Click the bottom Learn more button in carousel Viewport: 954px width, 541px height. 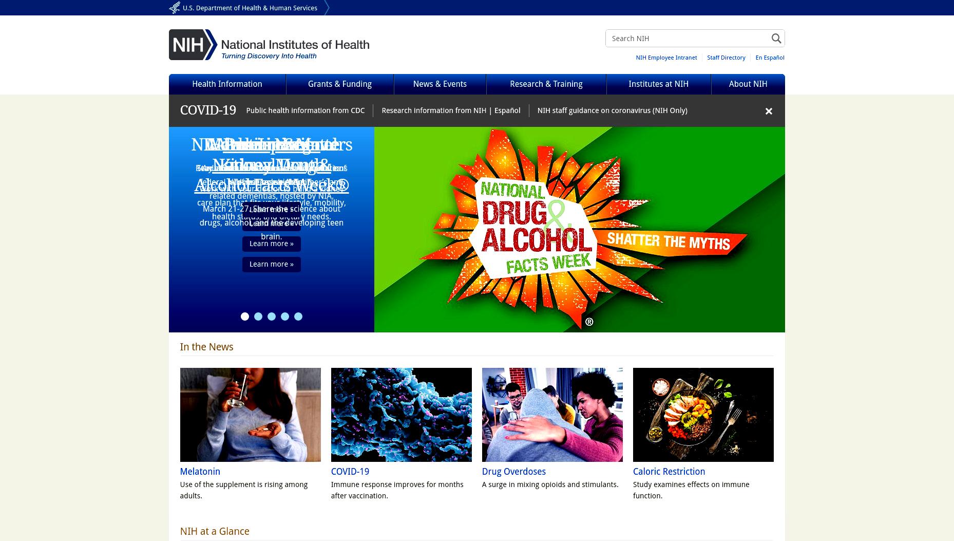tap(272, 264)
